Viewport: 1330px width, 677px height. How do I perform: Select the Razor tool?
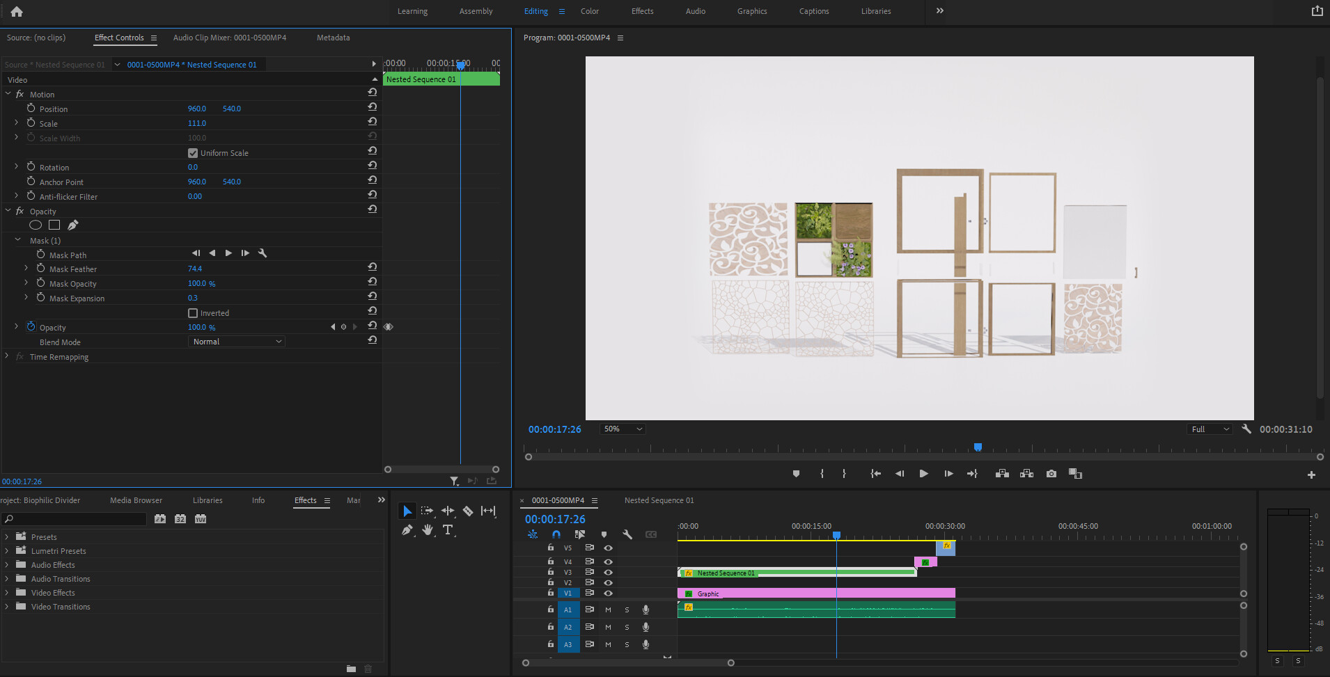pos(468,511)
